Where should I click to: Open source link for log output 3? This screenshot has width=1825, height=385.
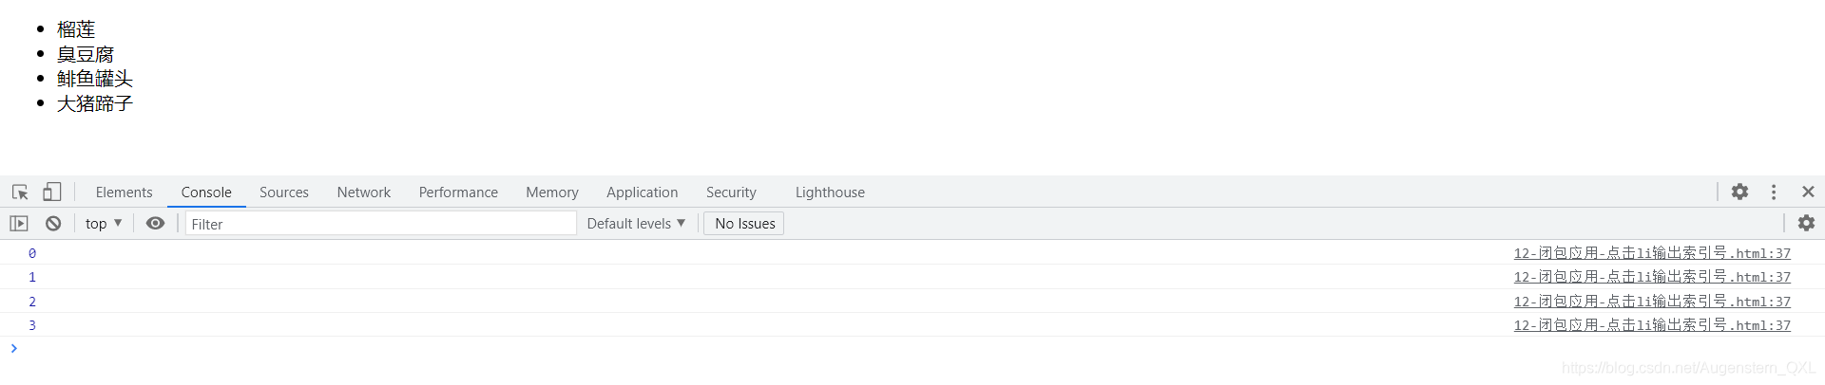click(x=1652, y=325)
